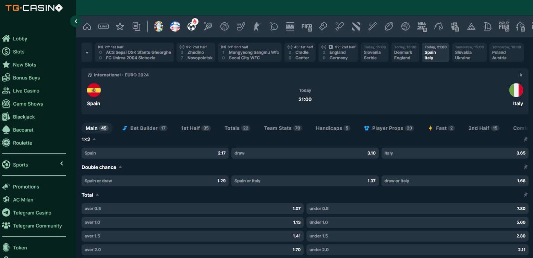
Task: Collapse the Sports sidebar submenu arrow
Action: pos(62,163)
